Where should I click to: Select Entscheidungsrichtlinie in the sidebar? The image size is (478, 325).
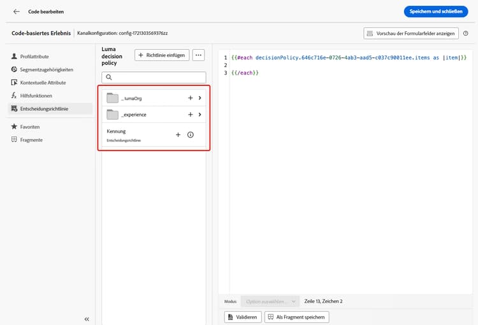pyautogui.click(x=50, y=109)
